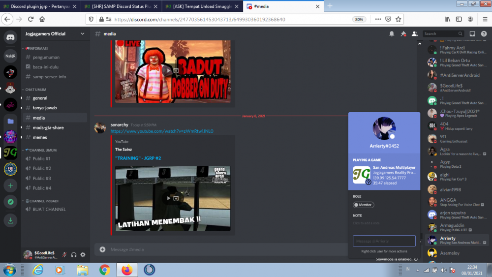Click the Discord search box
The image size is (492, 277).
coord(443,34)
